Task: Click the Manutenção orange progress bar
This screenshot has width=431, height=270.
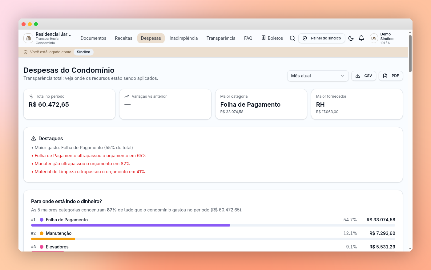Action: pyautogui.click(x=53, y=239)
